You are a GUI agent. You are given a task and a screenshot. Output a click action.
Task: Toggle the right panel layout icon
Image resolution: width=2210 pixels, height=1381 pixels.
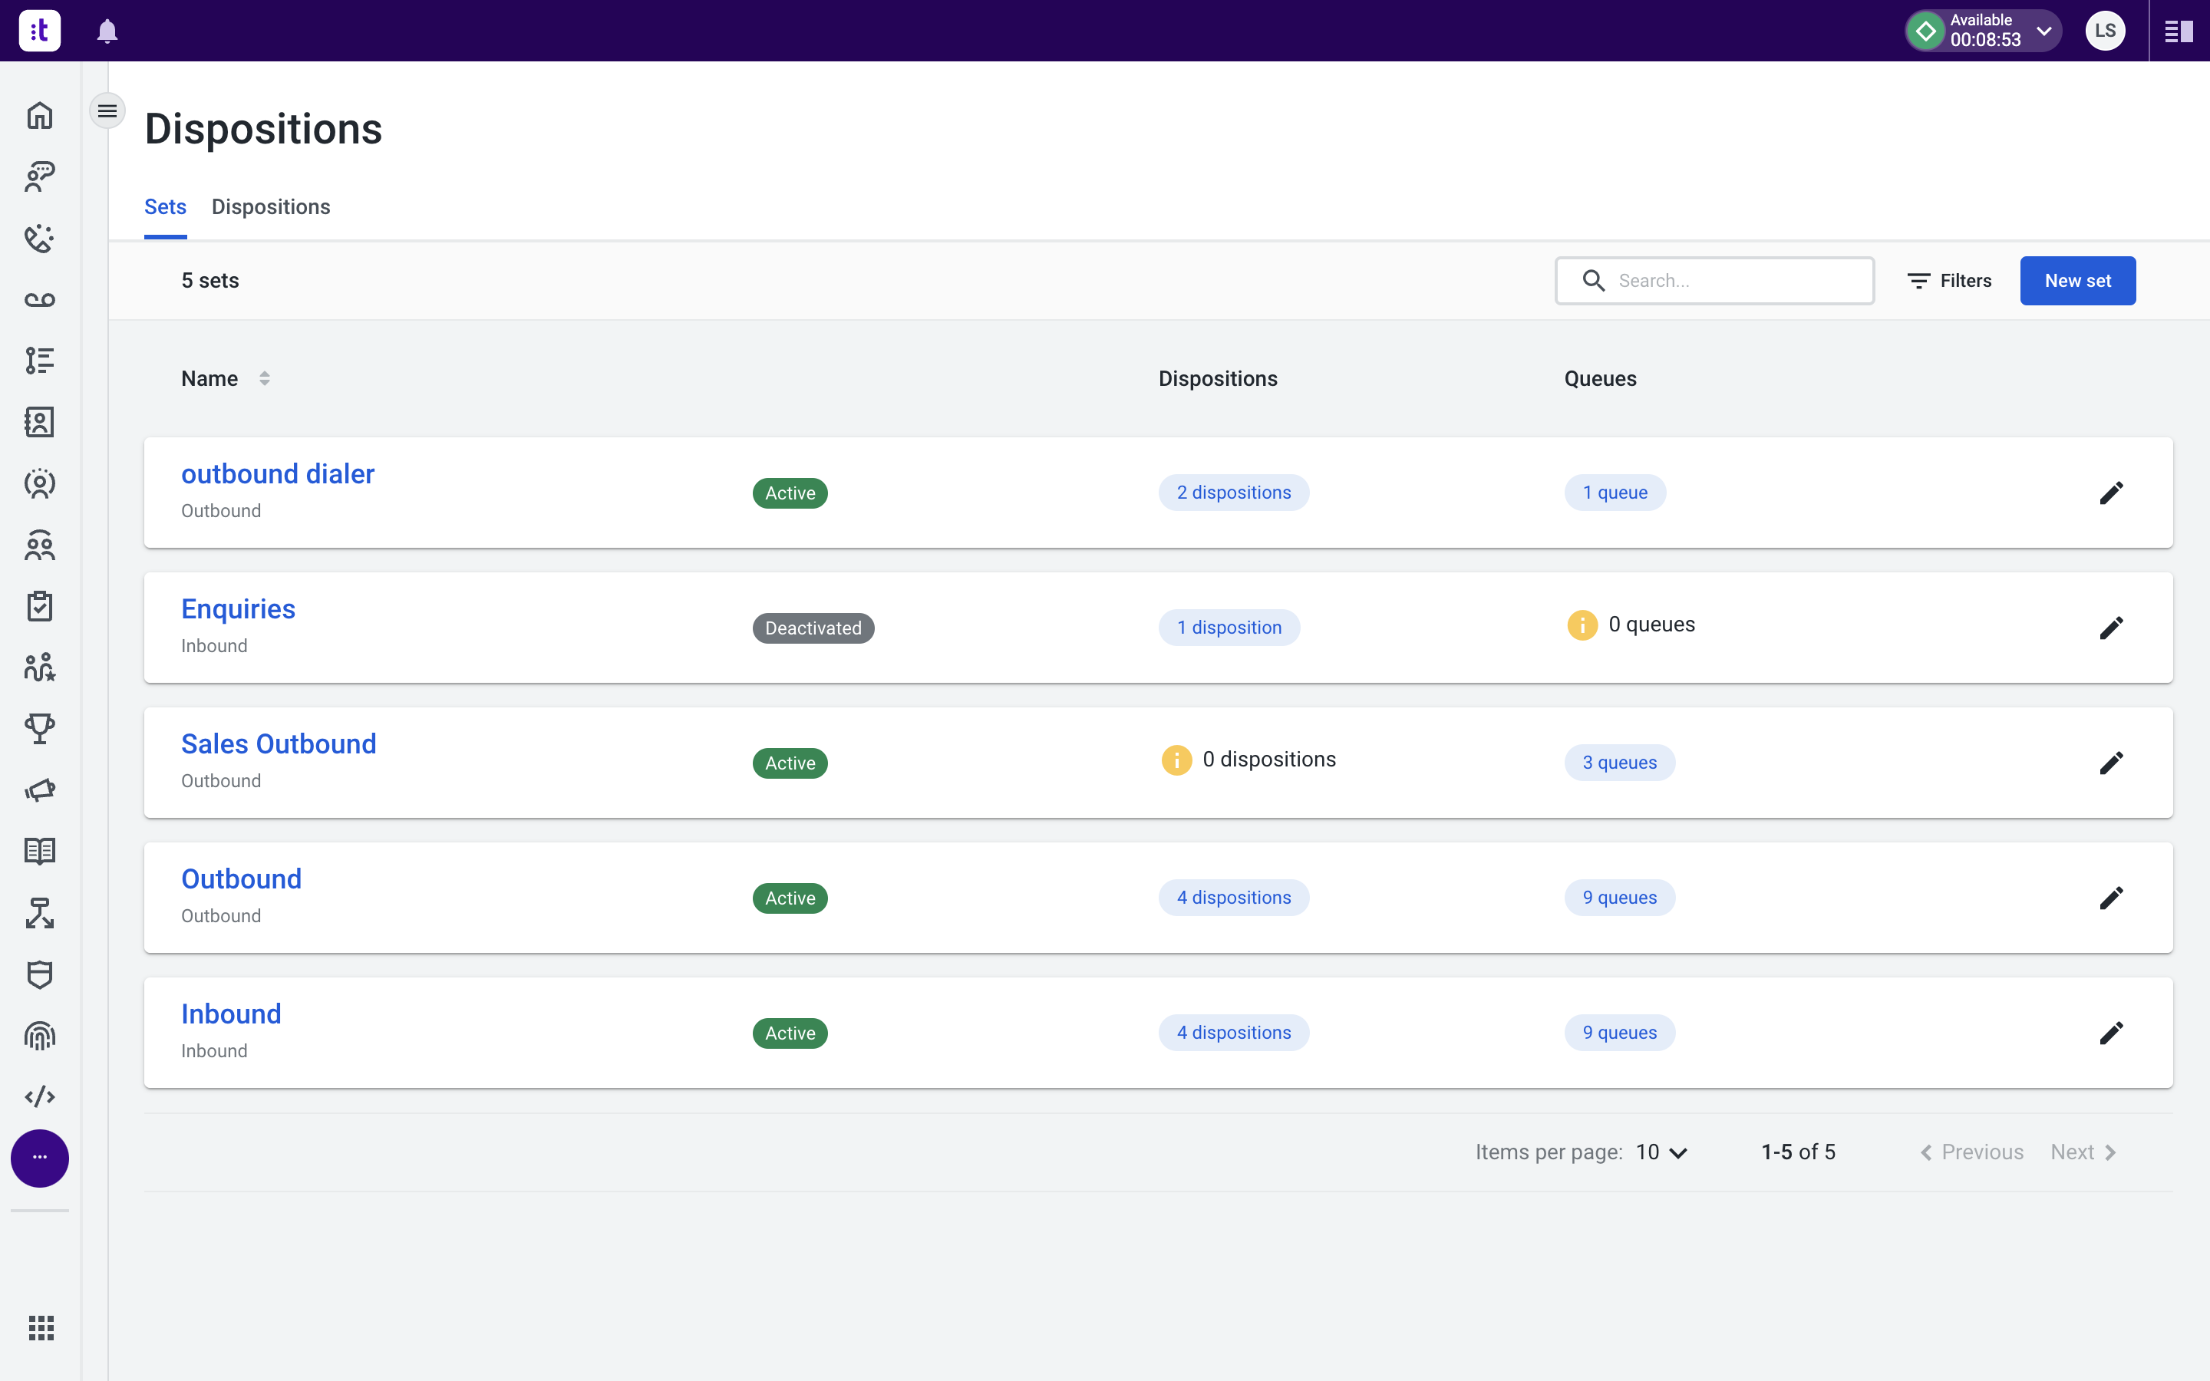point(2178,31)
